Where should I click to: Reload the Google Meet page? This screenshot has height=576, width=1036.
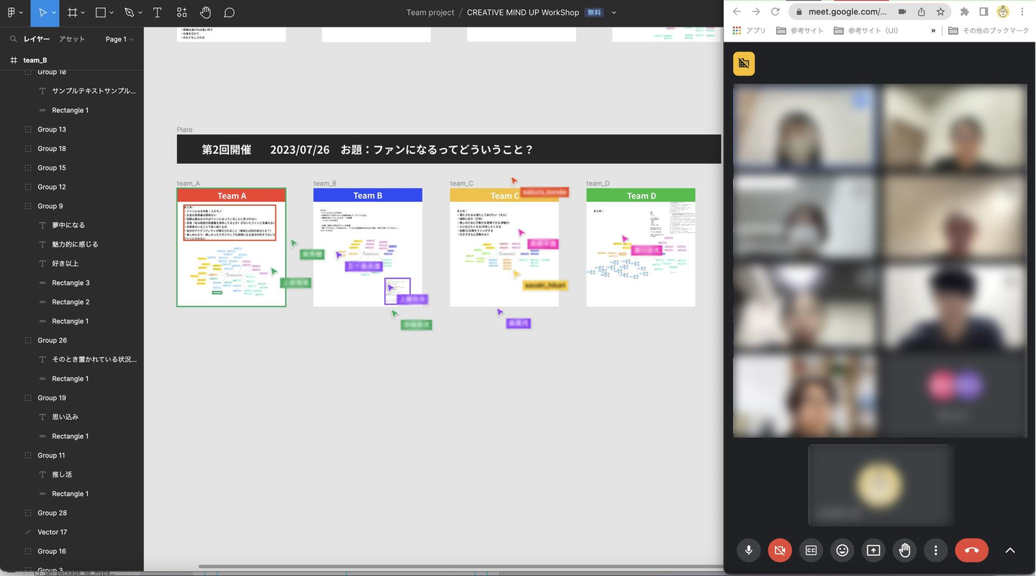pyautogui.click(x=775, y=12)
